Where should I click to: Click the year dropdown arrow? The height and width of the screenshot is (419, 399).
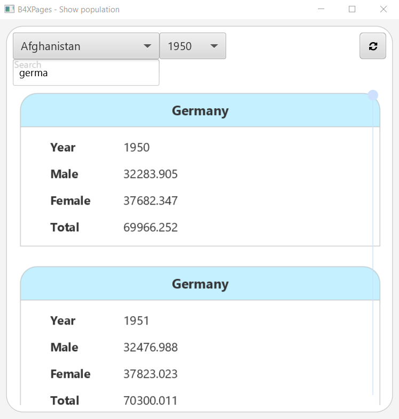(x=214, y=46)
